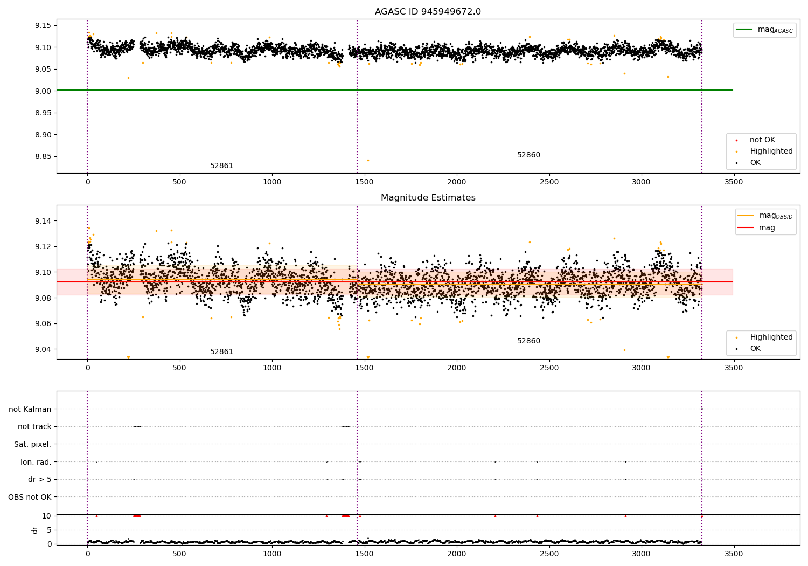
Task: Click the OK marker in Magnitude Estimates legend
Action: click(736, 349)
